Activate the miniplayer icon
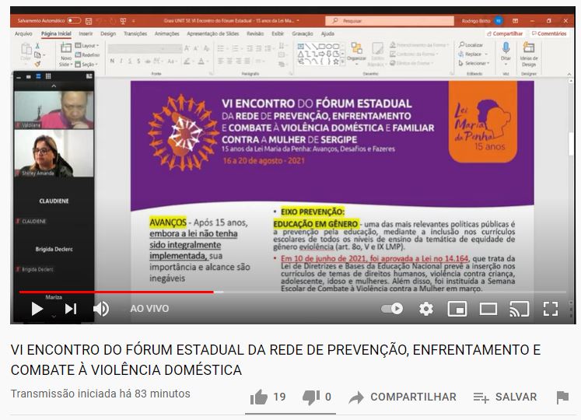Screen dimensions: 581x420 [457, 309]
